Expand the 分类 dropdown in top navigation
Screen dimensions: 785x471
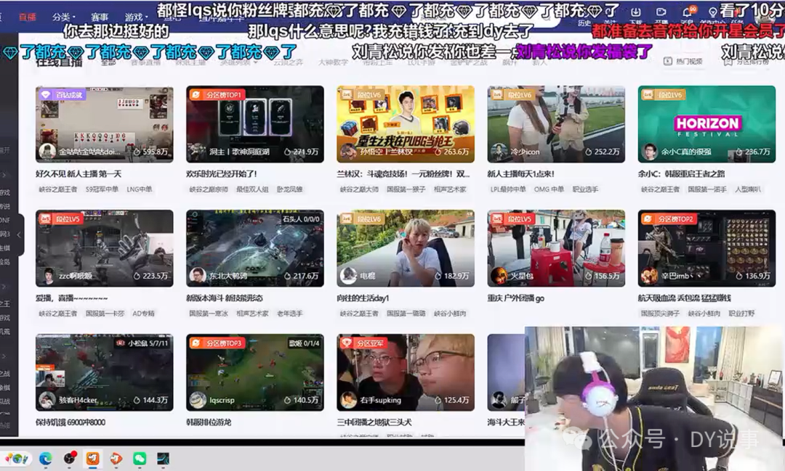pos(63,17)
